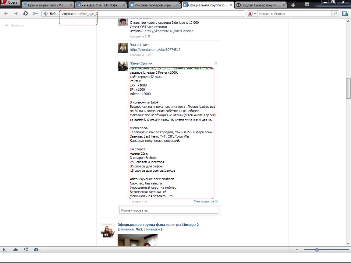
Task: Click the text Старт ОБТ уже сегодня
Action: [148, 27]
